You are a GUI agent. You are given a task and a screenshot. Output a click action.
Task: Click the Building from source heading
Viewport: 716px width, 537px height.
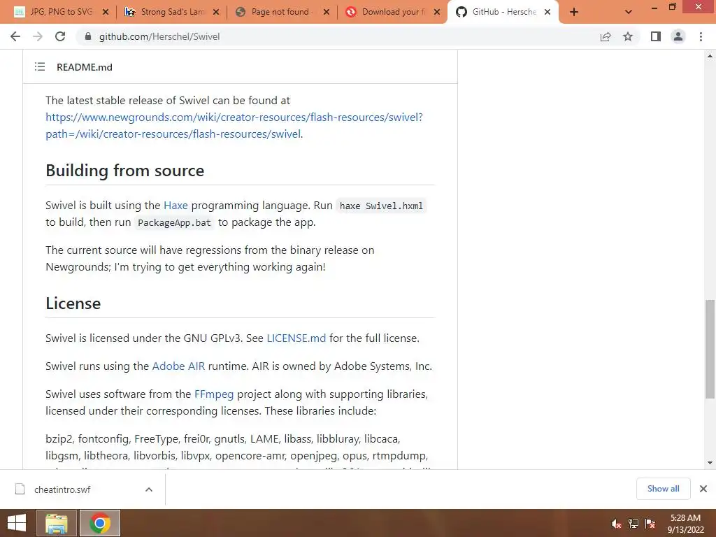(x=124, y=171)
